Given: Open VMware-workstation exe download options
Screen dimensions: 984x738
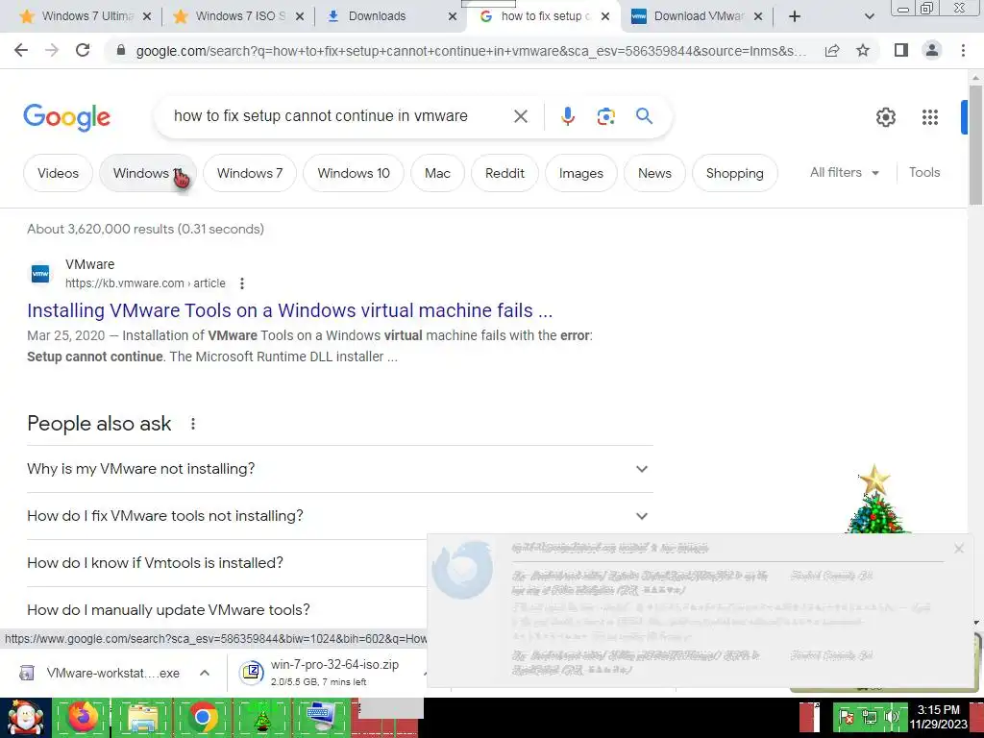Looking at the screenshot, I should (x=205, y=673).
